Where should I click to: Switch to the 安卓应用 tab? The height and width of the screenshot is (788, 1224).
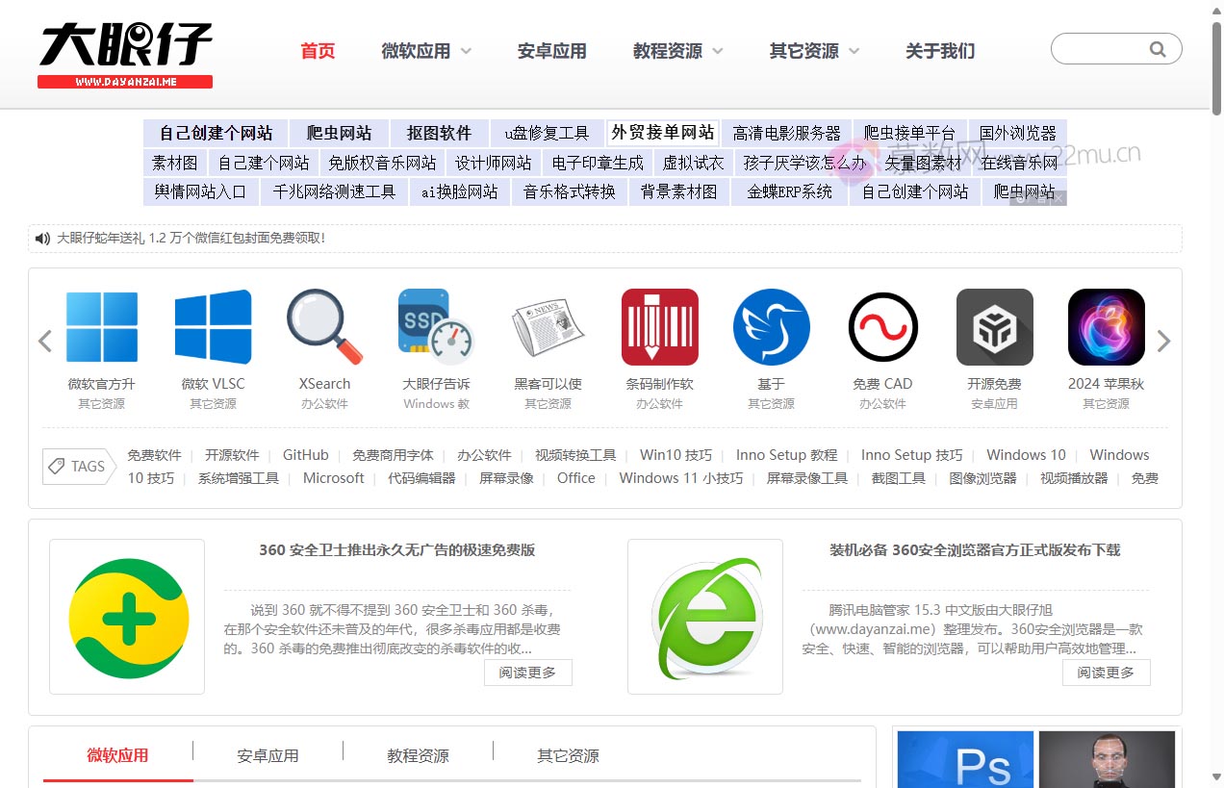(268, 755)
